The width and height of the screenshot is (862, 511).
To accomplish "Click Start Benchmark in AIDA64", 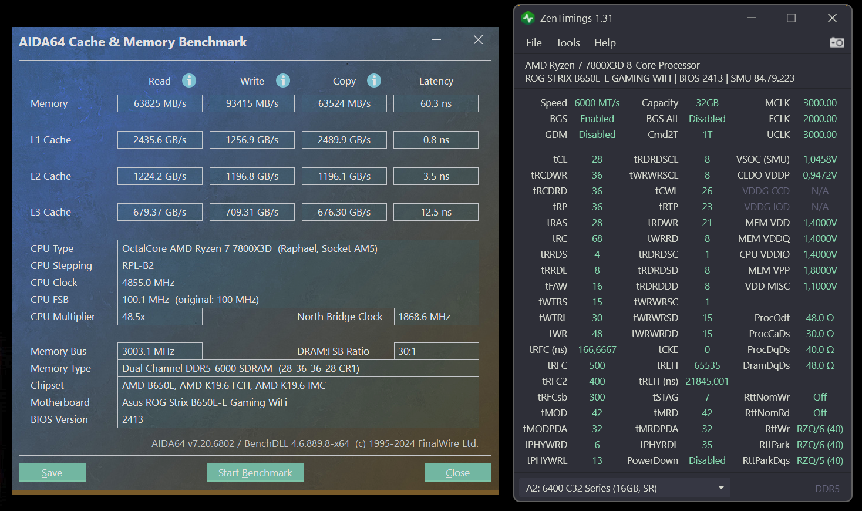I will (255, 473).
